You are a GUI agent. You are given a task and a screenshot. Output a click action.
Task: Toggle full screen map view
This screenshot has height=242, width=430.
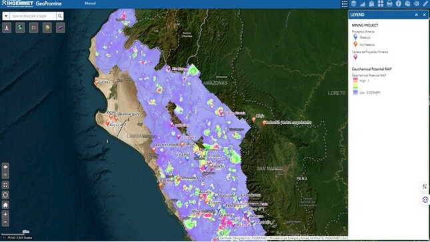tap(5, 185)
